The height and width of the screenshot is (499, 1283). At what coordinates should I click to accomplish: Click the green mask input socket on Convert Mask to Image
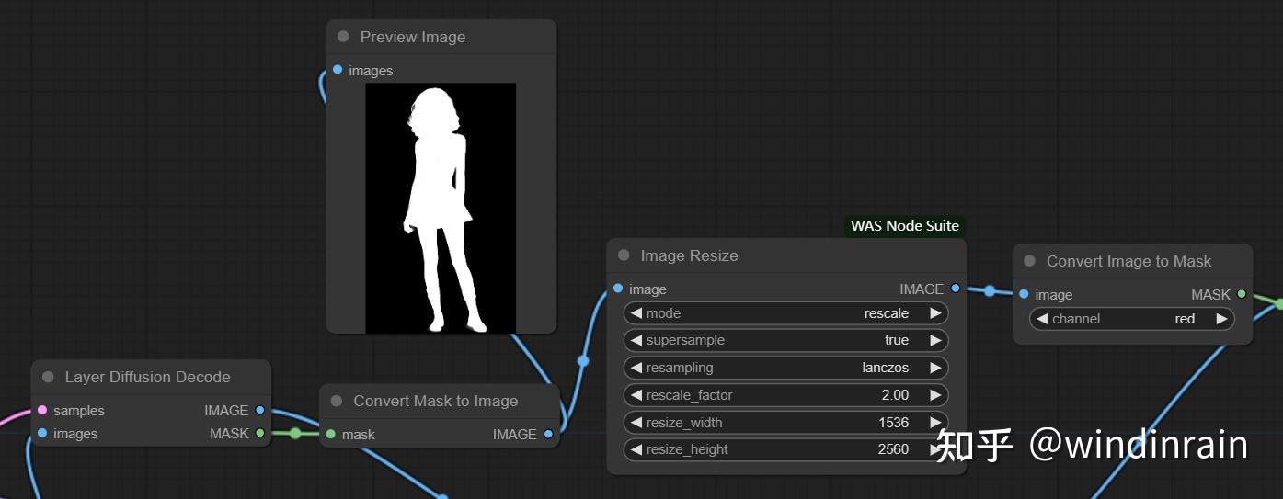(x=330, y=434)
